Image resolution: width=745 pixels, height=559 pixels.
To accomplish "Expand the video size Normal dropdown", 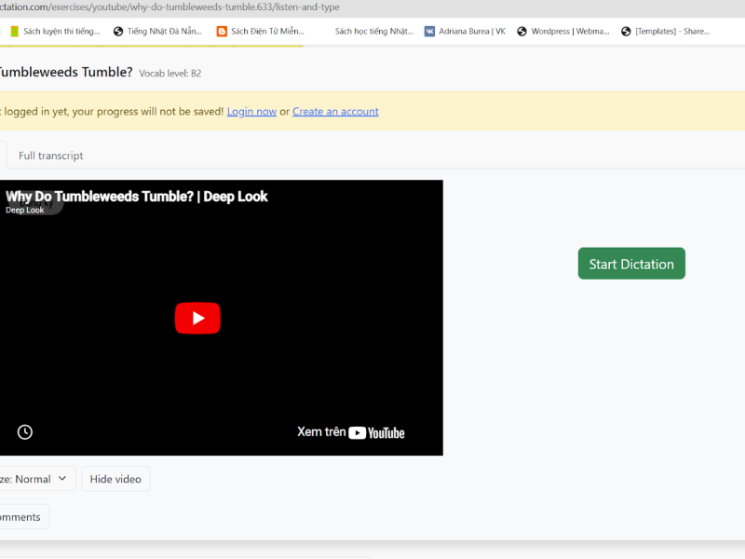I will pyautogui.click(x=35, y=479).
